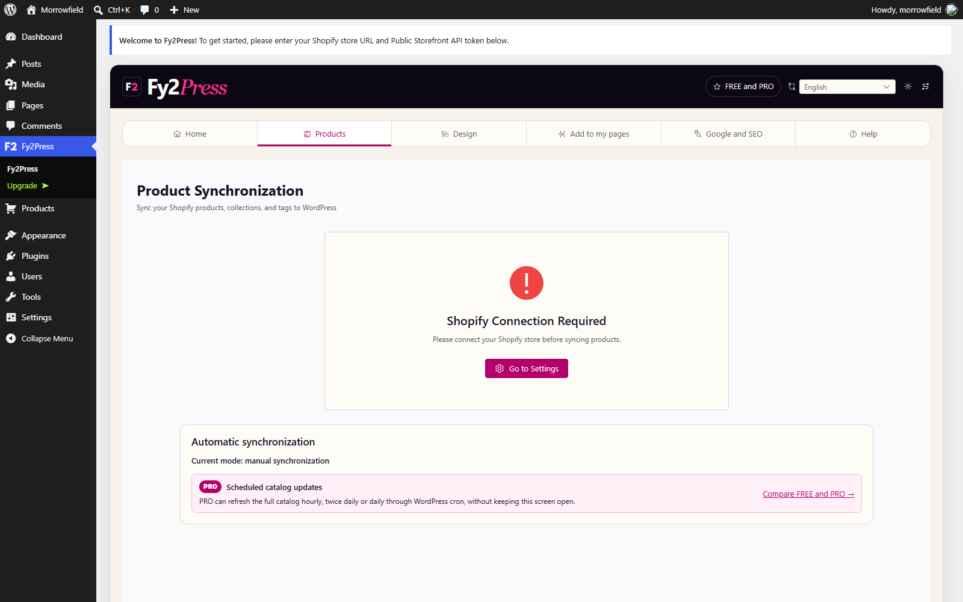Open the Howdy, morrowfield account menu

point(914,10)
